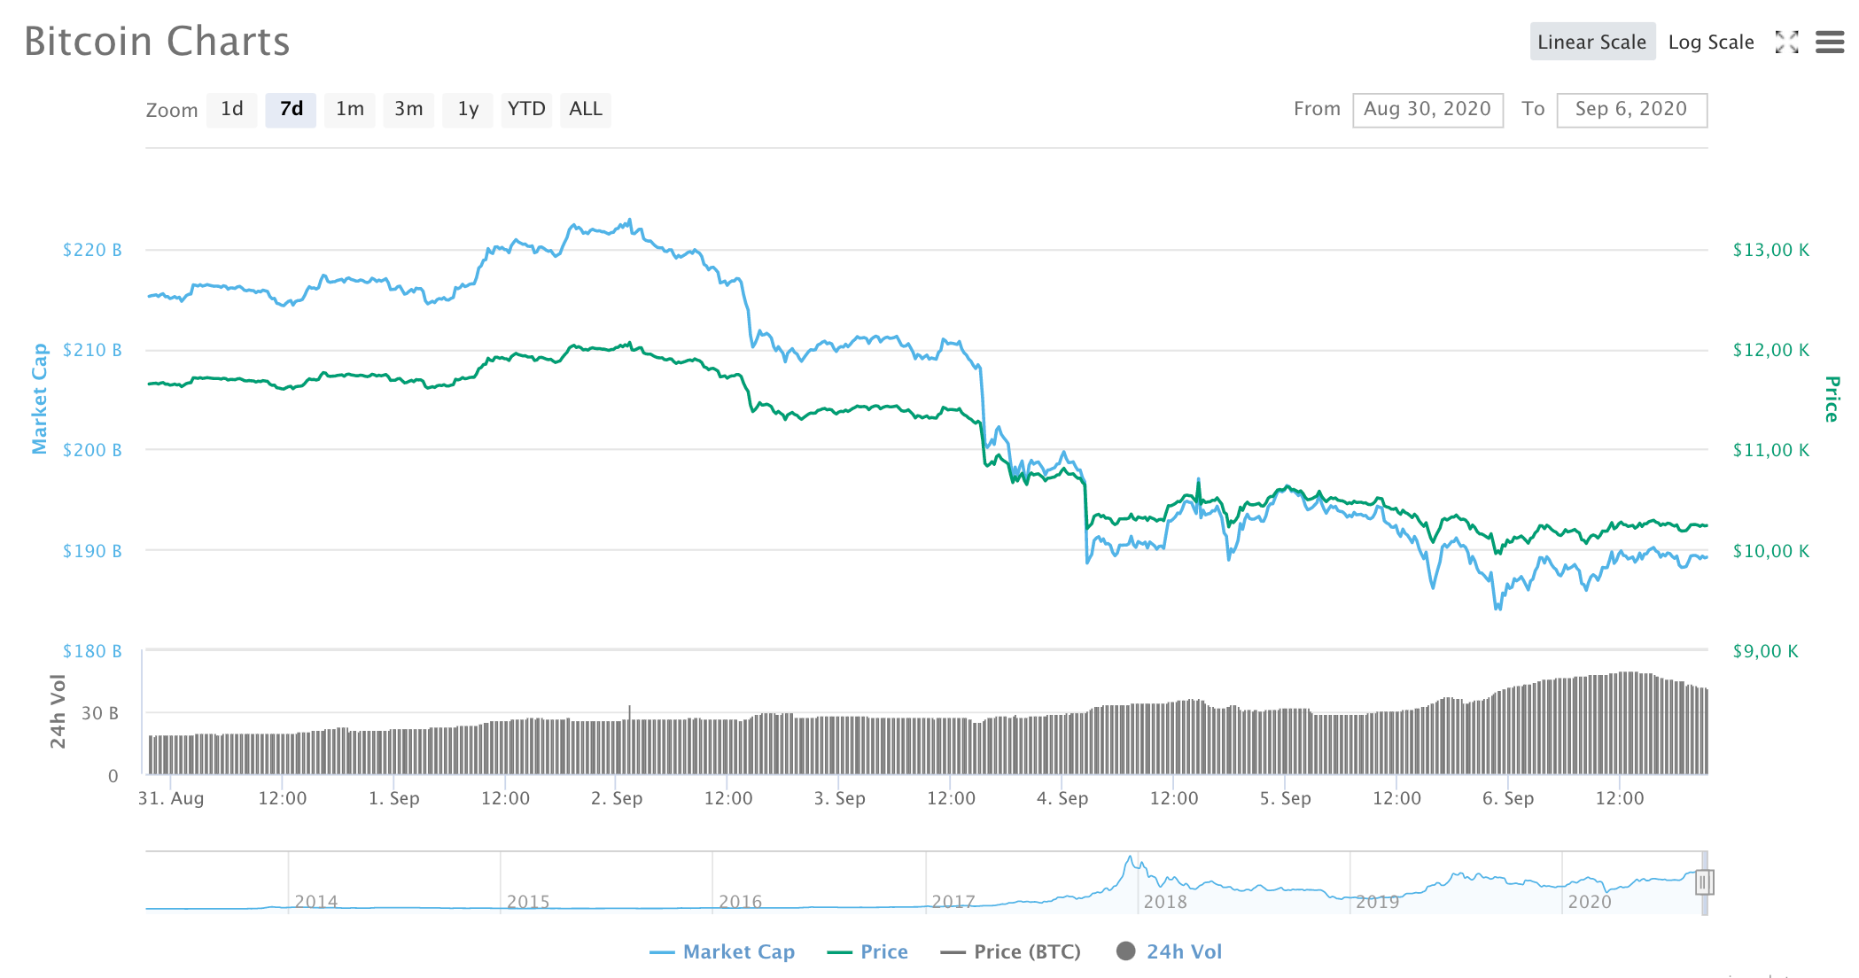Open the hamburger chart menu
Image resolution: width=1859 pixels, height=978 pixels.
(x=1829, y=42)
